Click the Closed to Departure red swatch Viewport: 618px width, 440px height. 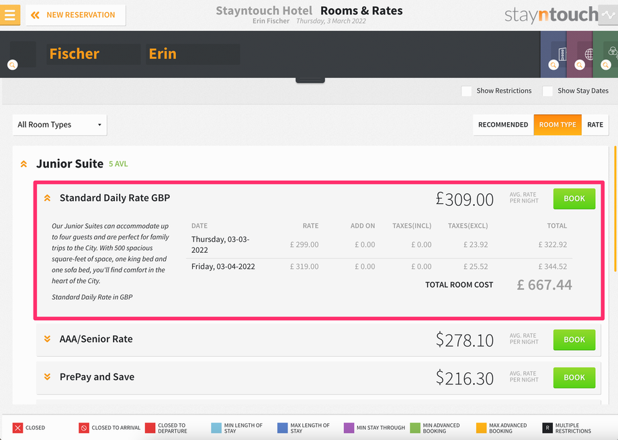point(150,428)
